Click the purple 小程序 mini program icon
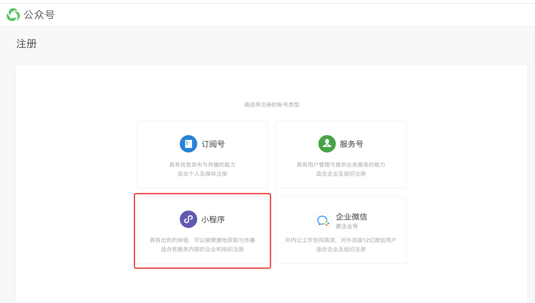Viewport: 535px width, 303px height. 188,219
